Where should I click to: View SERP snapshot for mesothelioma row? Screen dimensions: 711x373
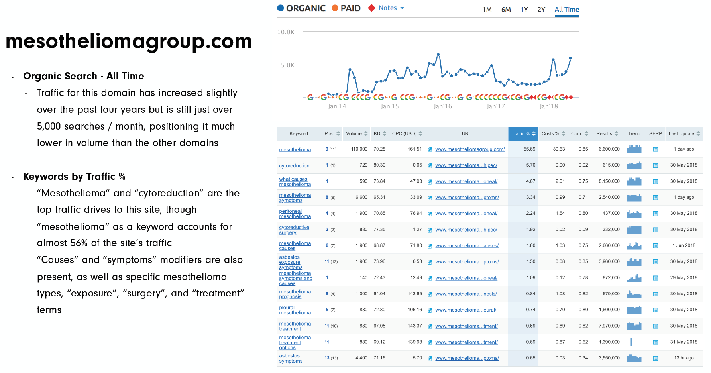[655, 149]
